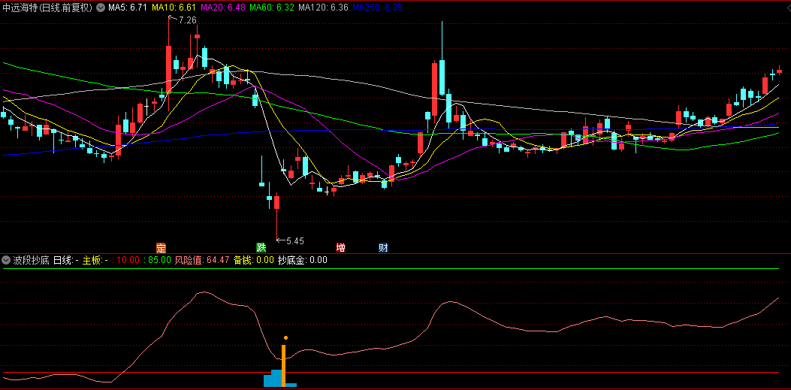Viewport: 791px width, 390px height.
Task: Click the green 跌 event marker icon
Action: pyautogui.click(x=261, y=248)
